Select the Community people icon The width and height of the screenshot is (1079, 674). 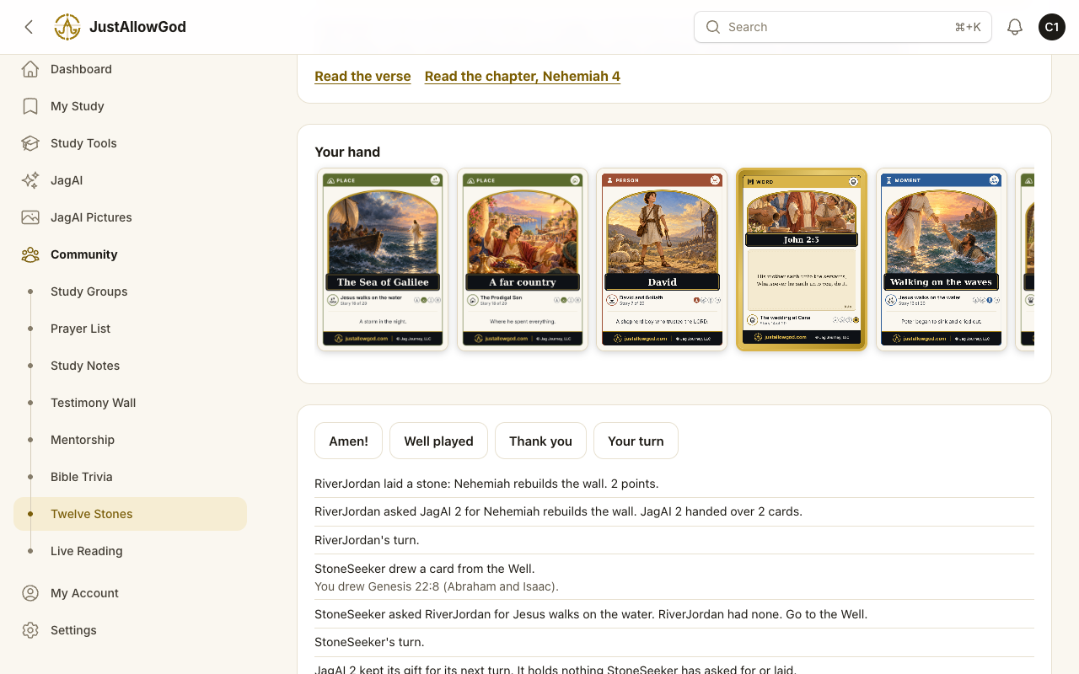30,254
